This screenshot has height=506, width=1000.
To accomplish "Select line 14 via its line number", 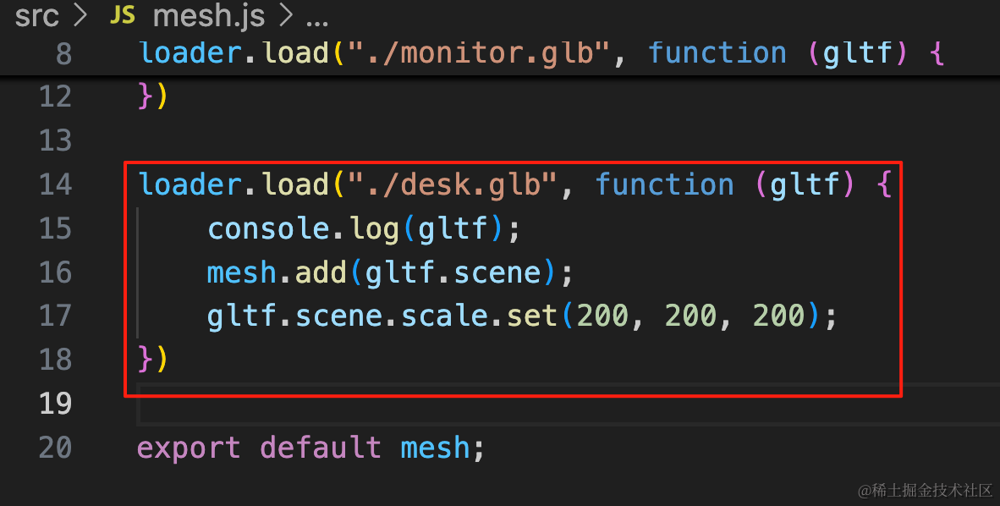I will click(x=56, y=184).
